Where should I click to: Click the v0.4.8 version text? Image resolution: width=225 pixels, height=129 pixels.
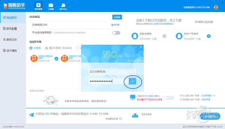(x=220, y=126)
